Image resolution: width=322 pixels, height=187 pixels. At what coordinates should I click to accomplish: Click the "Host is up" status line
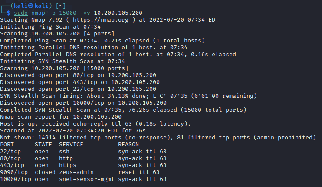[x=95, y=123]
